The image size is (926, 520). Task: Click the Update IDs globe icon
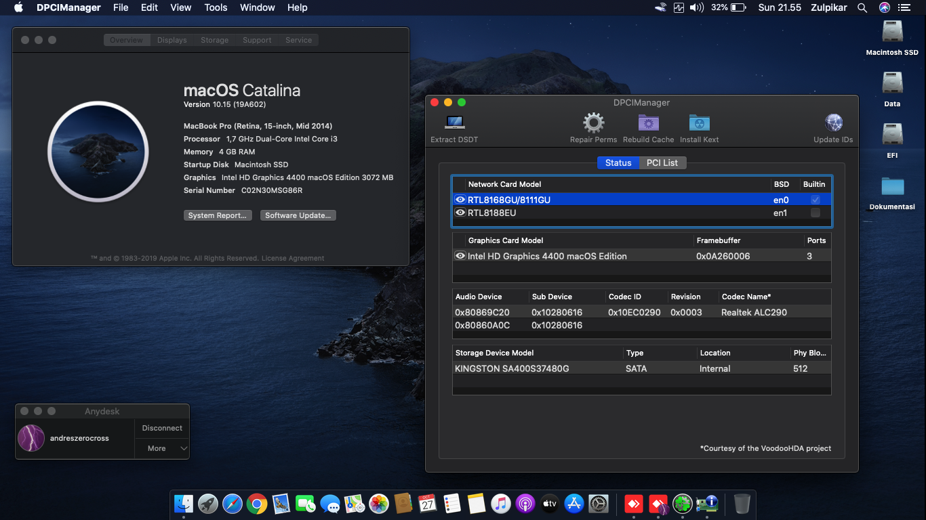click(x=833, y=123)
